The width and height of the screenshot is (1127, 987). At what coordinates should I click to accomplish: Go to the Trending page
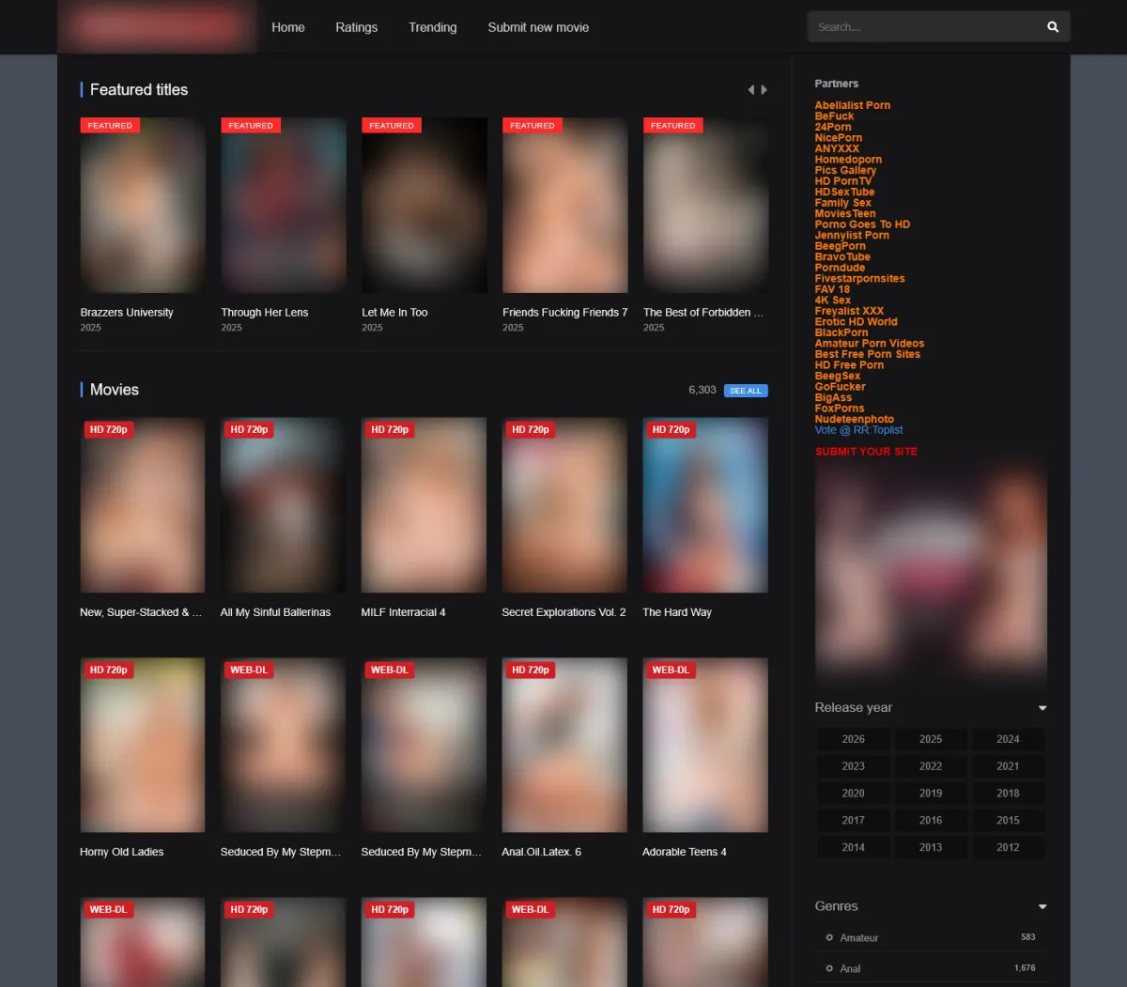click(433, 27)
